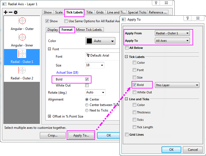Expand the Offset in % Point Size section

click(49, 116)
